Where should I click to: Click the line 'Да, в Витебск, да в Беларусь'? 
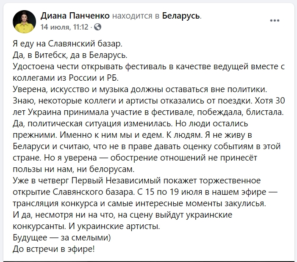(x=70, y=55)
